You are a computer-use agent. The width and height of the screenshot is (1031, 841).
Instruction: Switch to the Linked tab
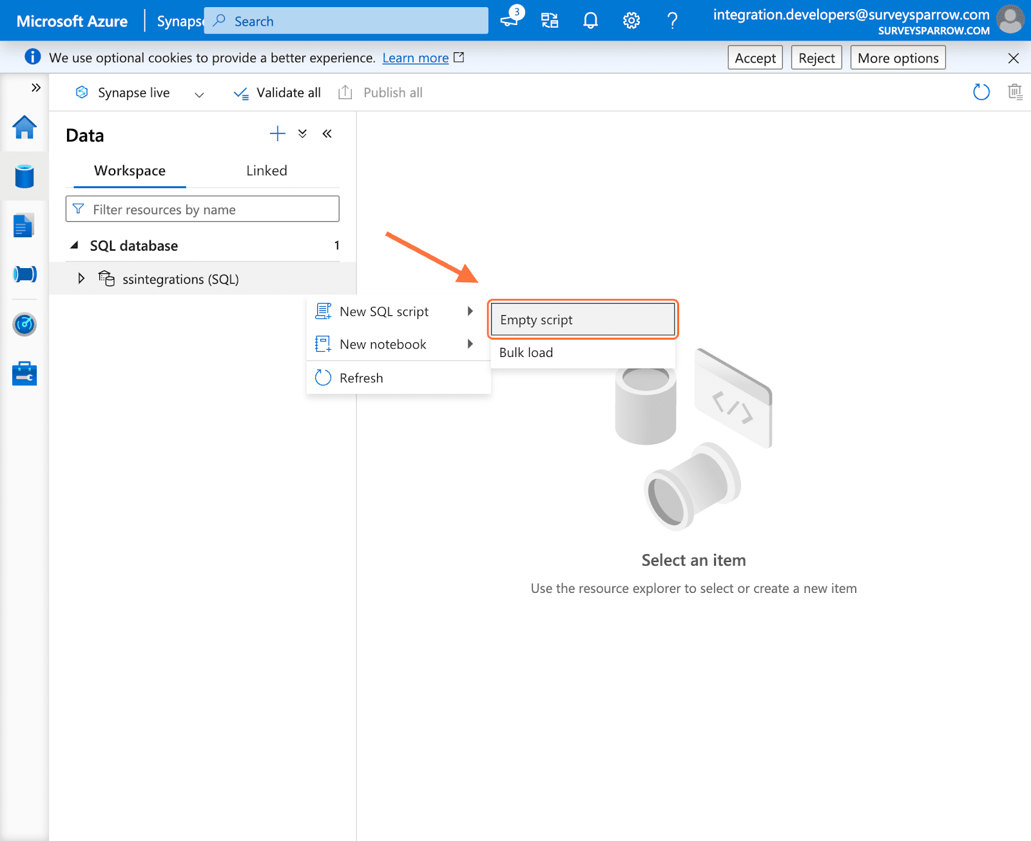tap(266, 171)
